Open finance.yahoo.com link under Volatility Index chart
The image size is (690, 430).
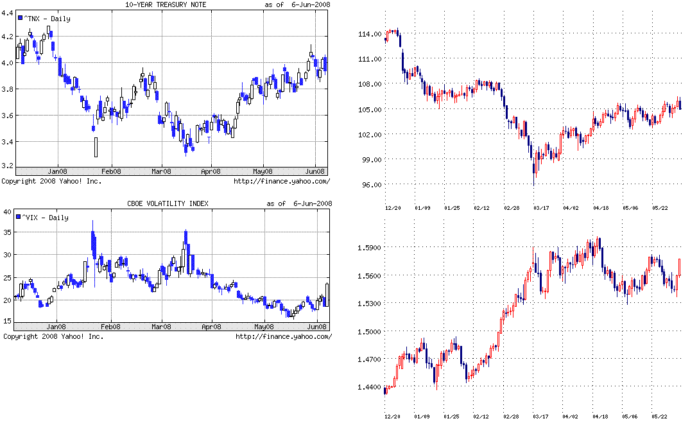point(284,336)
